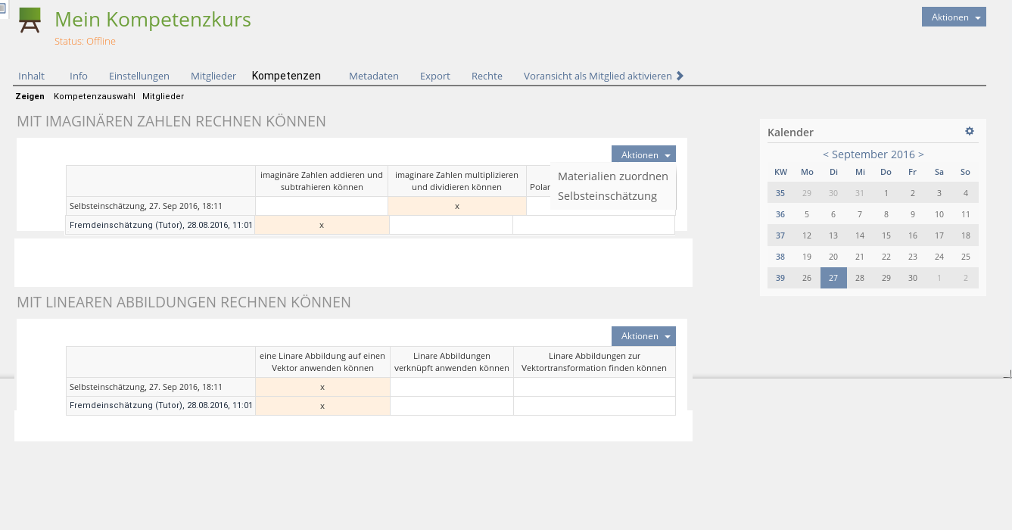1012x530 pixels.
Task: Open the calendar settings gear
Action: coord(969,131)
